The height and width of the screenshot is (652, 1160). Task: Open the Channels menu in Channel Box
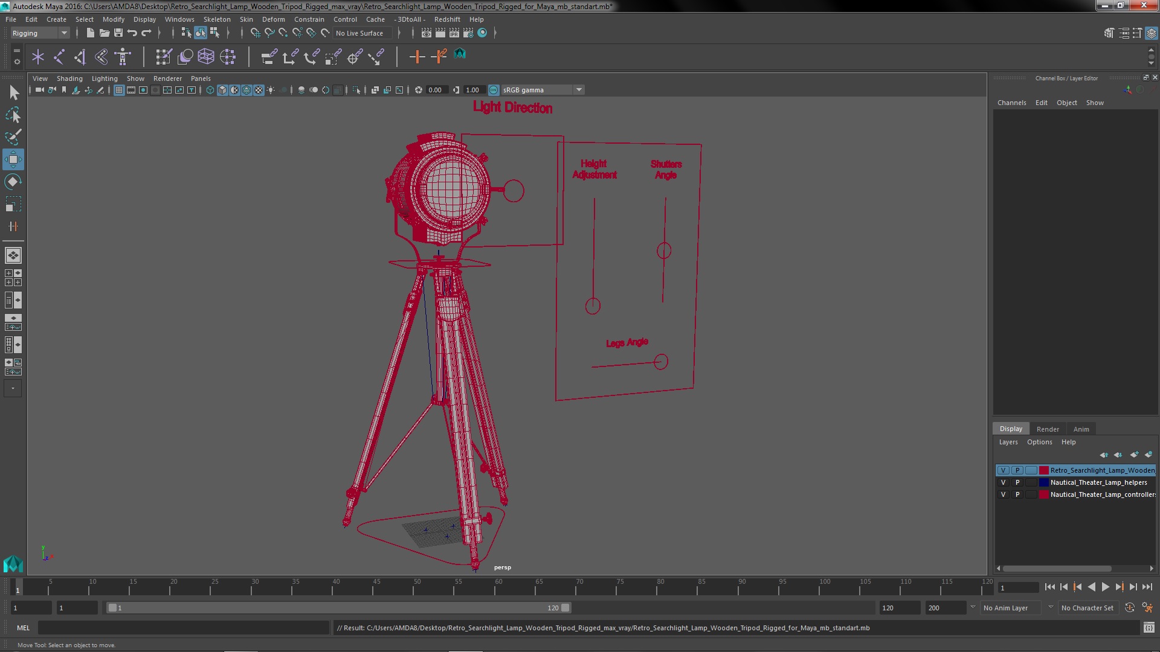coord(1011,103)
